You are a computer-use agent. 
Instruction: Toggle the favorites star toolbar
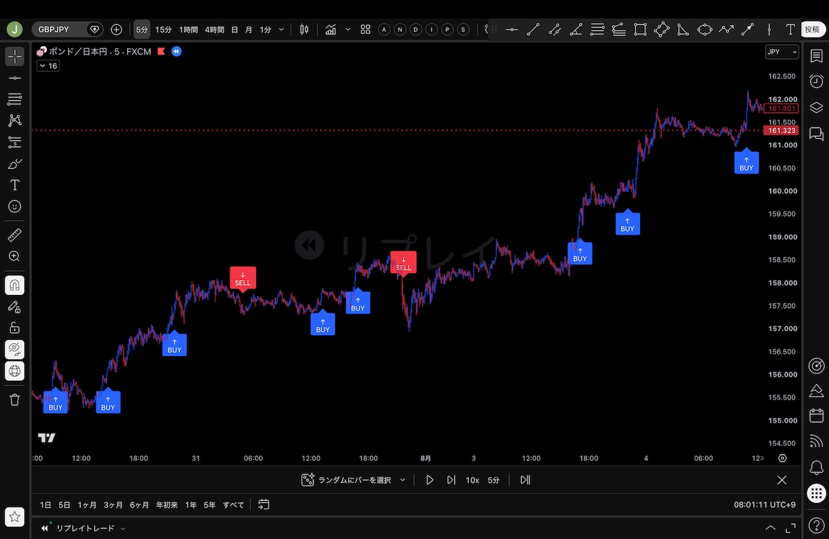coord(14,517)
